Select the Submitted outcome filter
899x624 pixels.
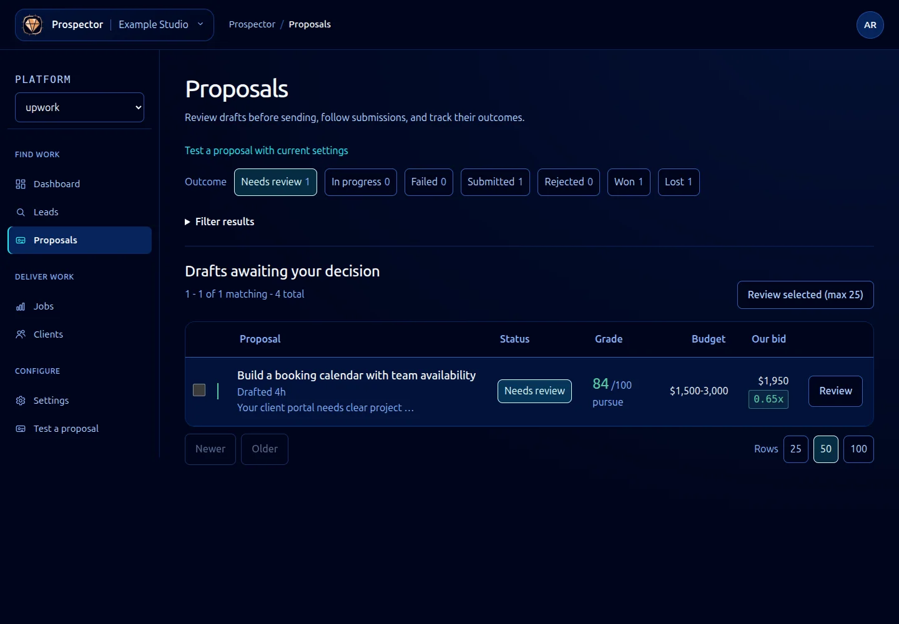point(495,182)
